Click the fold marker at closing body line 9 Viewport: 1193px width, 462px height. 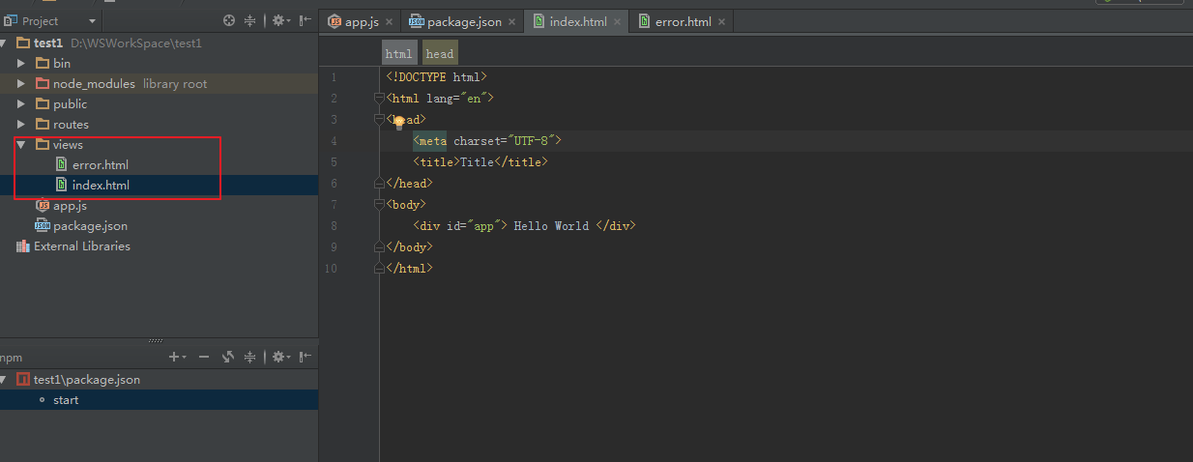(x=379, y=247)
